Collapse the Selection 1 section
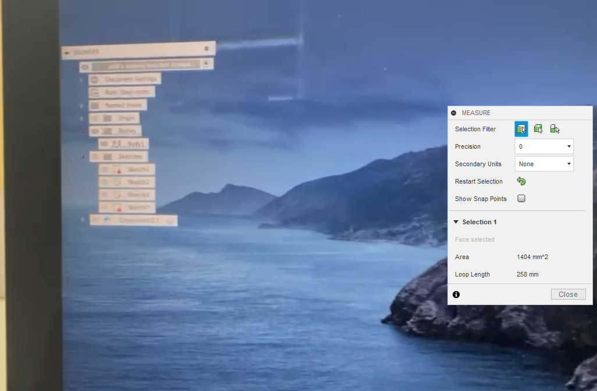This screenshot has height=391, width=597. coord(456,222)
